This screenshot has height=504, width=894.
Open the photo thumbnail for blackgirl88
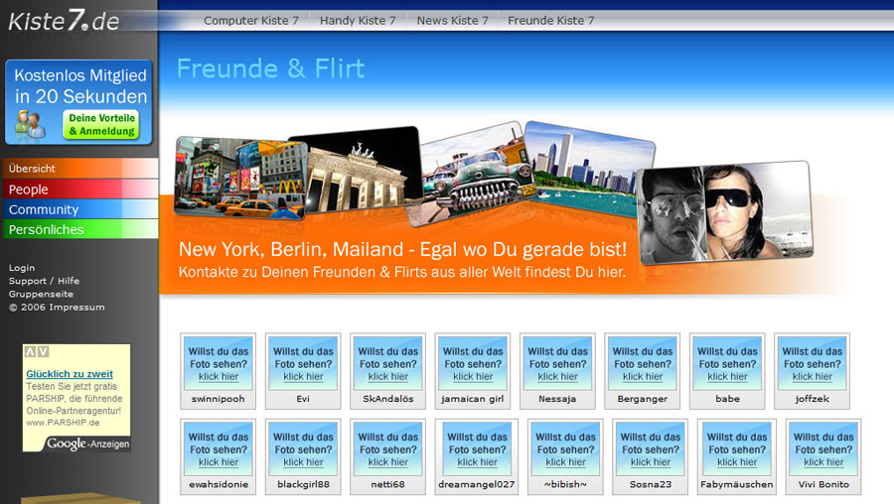point(303,447)
